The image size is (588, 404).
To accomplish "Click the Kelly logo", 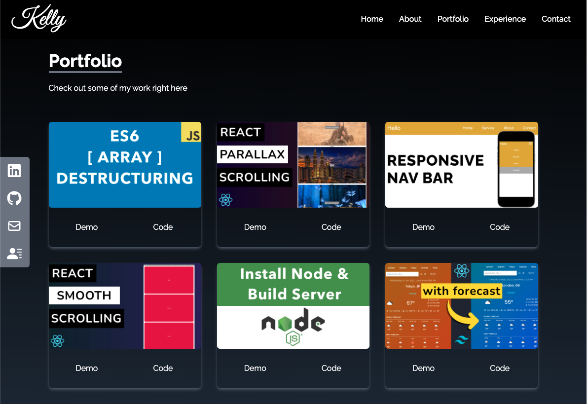I will [39, 18].
